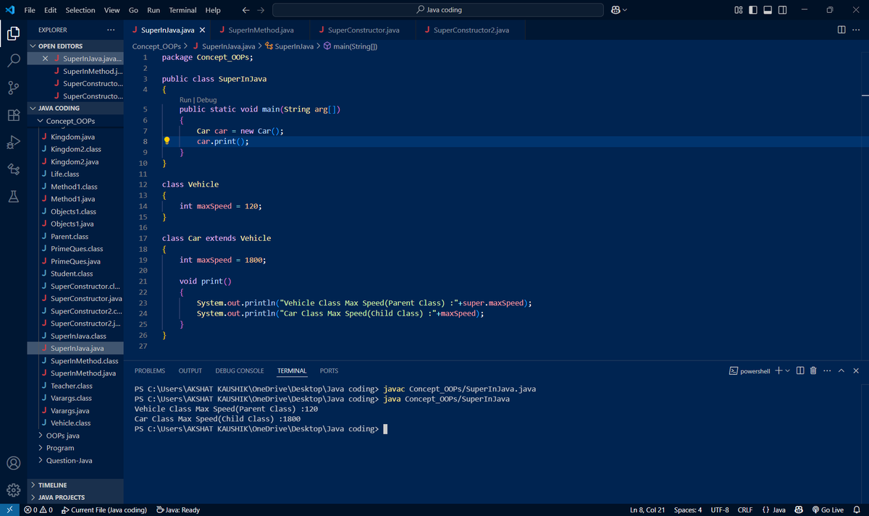The image size is (869, 516).
Task: Switch to the Debug Console tab
Action: coord(240,371)
